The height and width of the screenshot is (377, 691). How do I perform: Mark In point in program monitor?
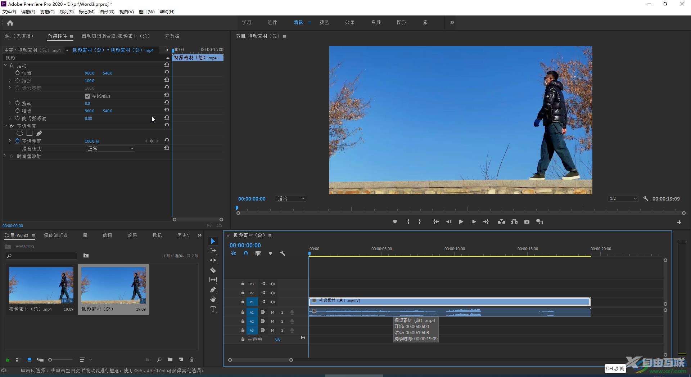point(408,222)
